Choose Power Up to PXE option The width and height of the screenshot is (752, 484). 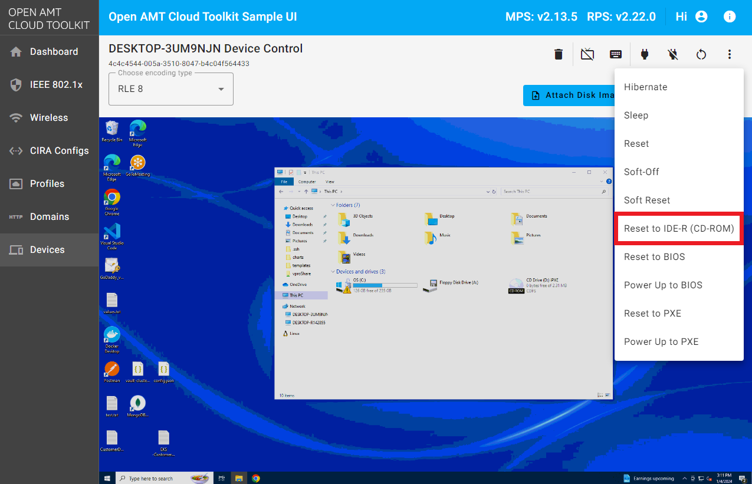pyautogui.click(x=661, y=342)
